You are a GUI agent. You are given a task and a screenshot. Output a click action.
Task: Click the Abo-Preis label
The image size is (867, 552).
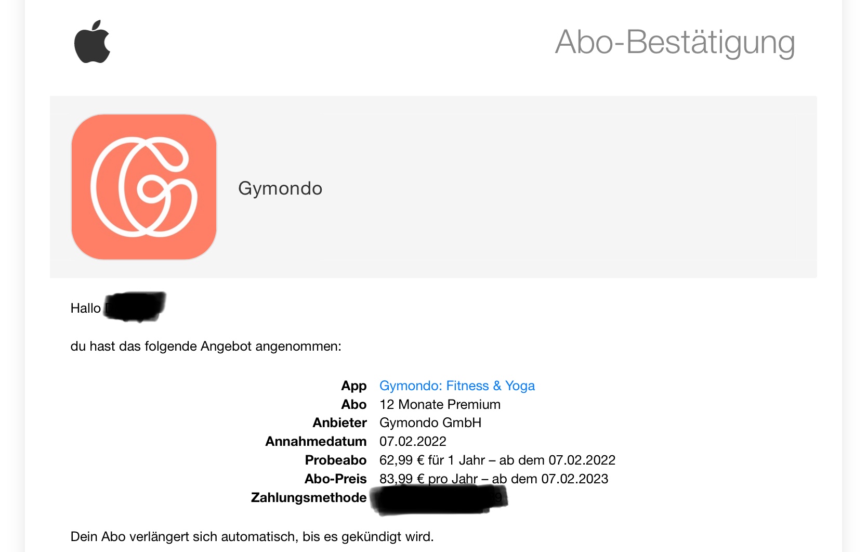click(335, 479)
